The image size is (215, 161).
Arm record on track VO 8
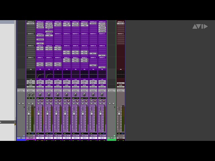104,101
